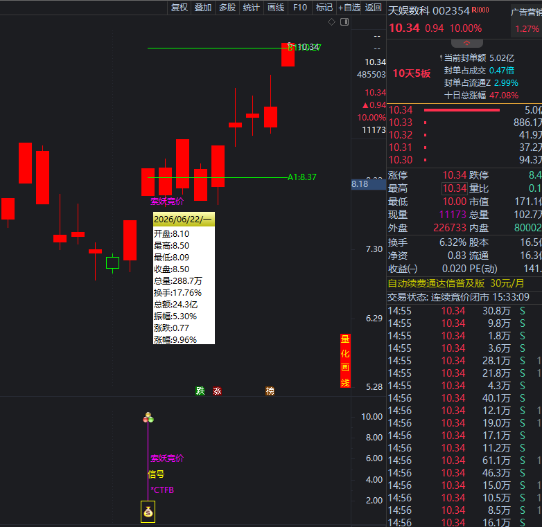Select the 多股 multi-stock view
Viewport: 542px width, 527px height.
point(227,7)
